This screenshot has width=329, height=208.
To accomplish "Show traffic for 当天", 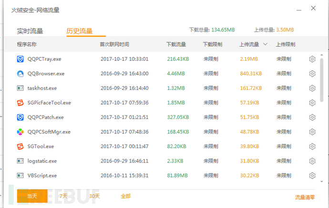I will click(32, 196).
